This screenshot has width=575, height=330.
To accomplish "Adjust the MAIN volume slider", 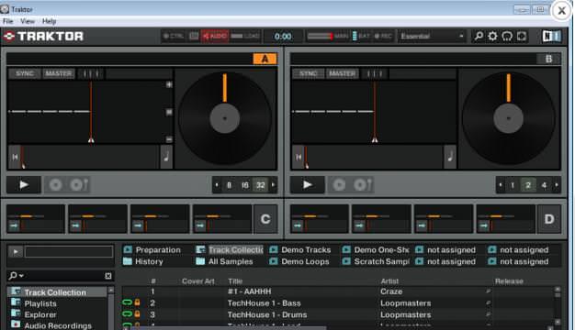I will point(321,37).
